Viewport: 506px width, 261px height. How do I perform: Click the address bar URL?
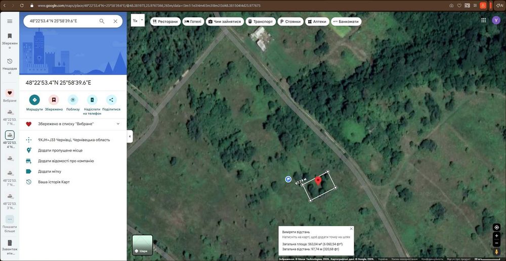pyautogui.click(x=149, y=6)
